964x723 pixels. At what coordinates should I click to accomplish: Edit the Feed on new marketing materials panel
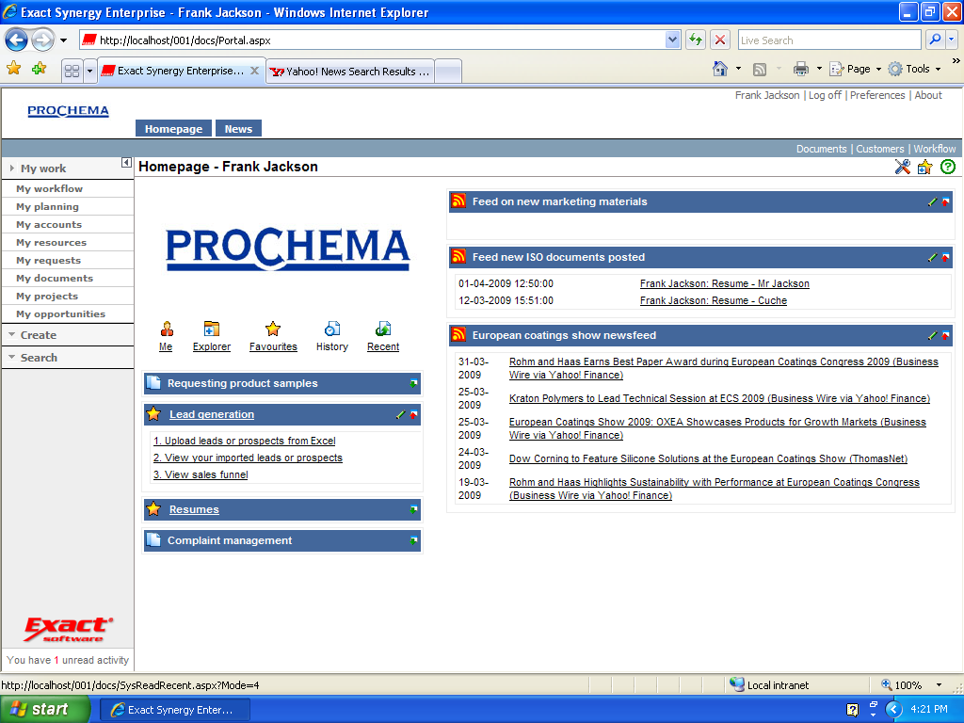point(932,201)
